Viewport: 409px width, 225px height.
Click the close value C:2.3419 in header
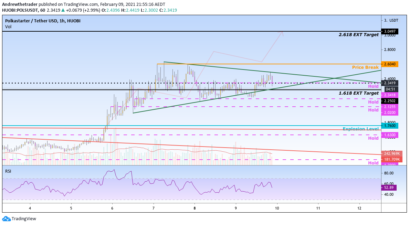[168, 10]
